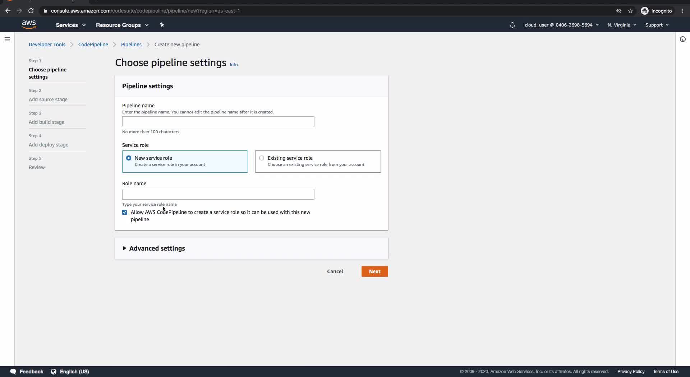This screenshot has width=690, height=377.
Task: Select Existing service role radio button
Action: pyautogui.click(x=262, y=158)
